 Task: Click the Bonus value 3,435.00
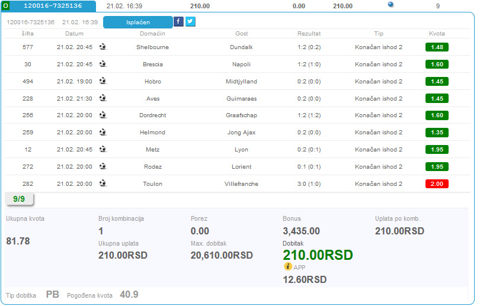pos(301,231)
